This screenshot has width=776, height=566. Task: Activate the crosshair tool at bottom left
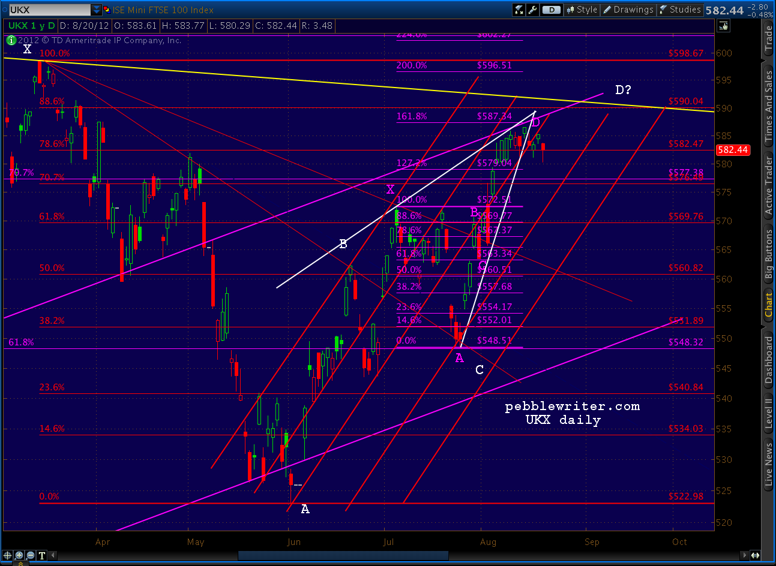[x=8, y=555]
